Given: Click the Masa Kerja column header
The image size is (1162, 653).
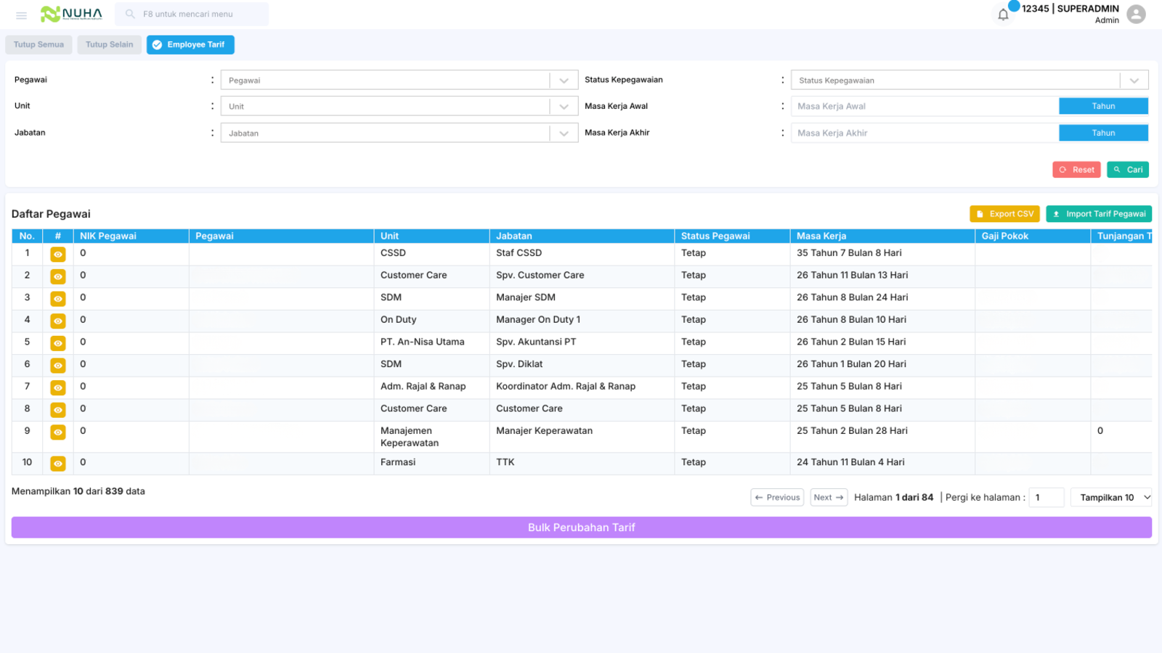Looking at the screenshot, I should pyautogui.click(x=882, y=236).
